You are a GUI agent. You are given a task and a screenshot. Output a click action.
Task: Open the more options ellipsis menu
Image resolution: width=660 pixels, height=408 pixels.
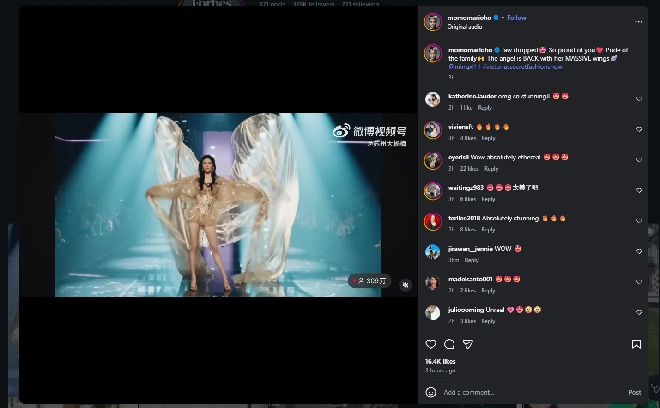pyautogui.click(x=639, y=22)
